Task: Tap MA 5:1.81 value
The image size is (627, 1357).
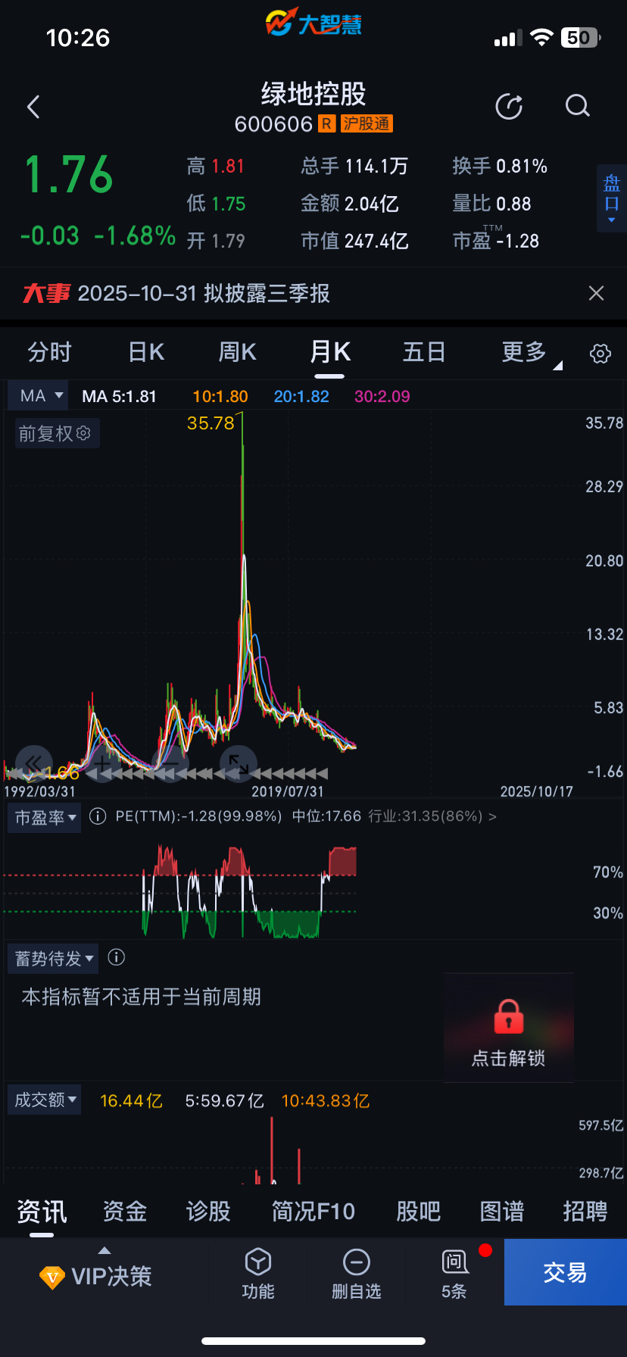Action: [119, 396]
